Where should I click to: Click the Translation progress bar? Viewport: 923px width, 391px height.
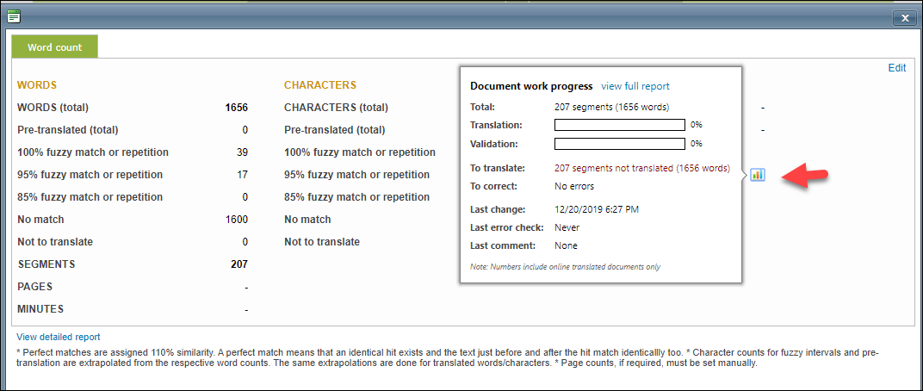pyautogui.click(x=619, y=125)
